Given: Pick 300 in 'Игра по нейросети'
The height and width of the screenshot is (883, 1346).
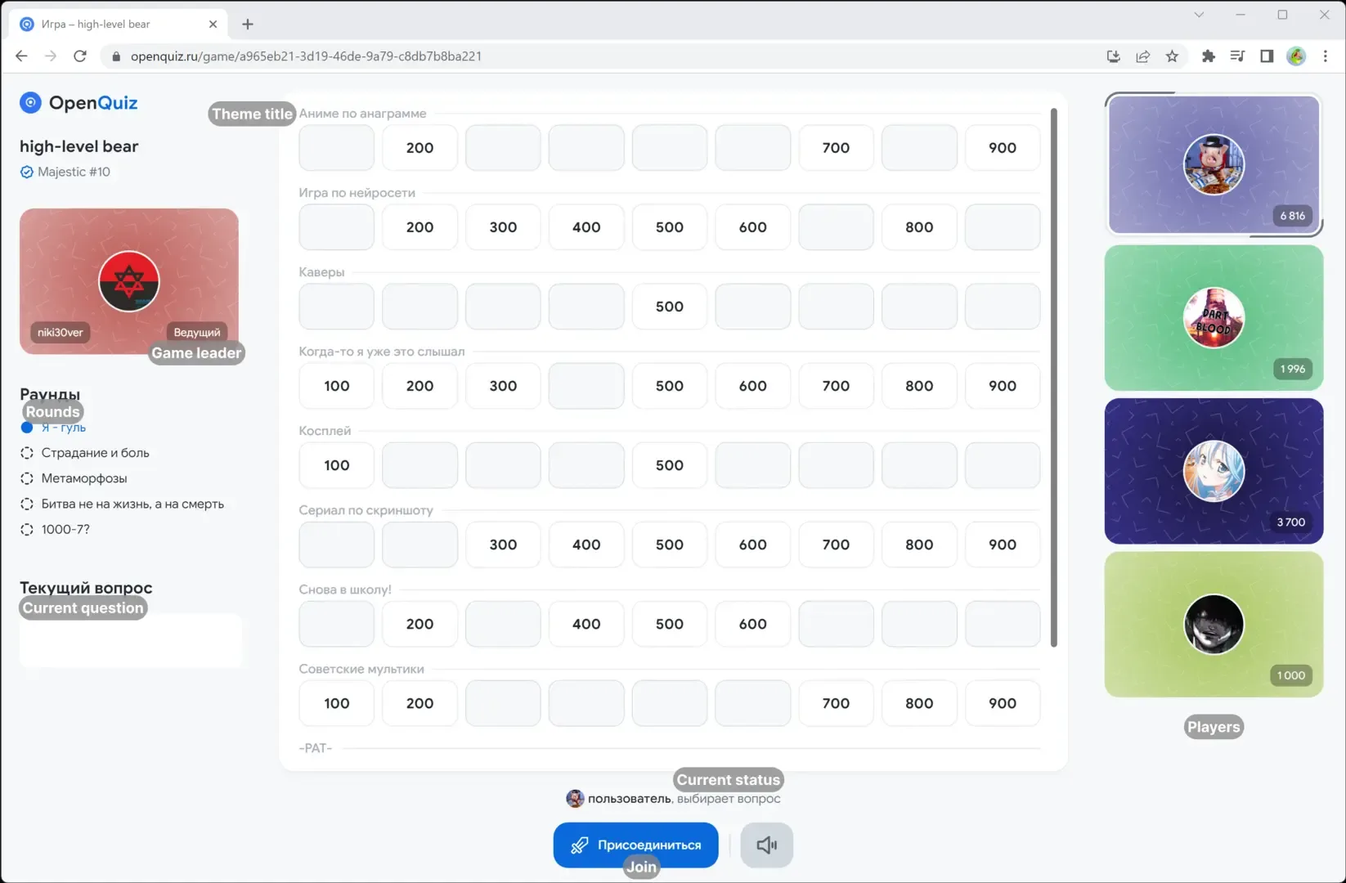Looking at the screenshot, I should (x=503, y=227).
